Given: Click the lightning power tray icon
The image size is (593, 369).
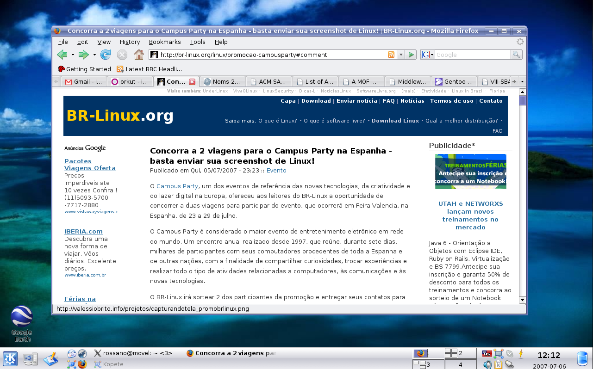Looking at the screenshot, I should (x=521, y=354).
